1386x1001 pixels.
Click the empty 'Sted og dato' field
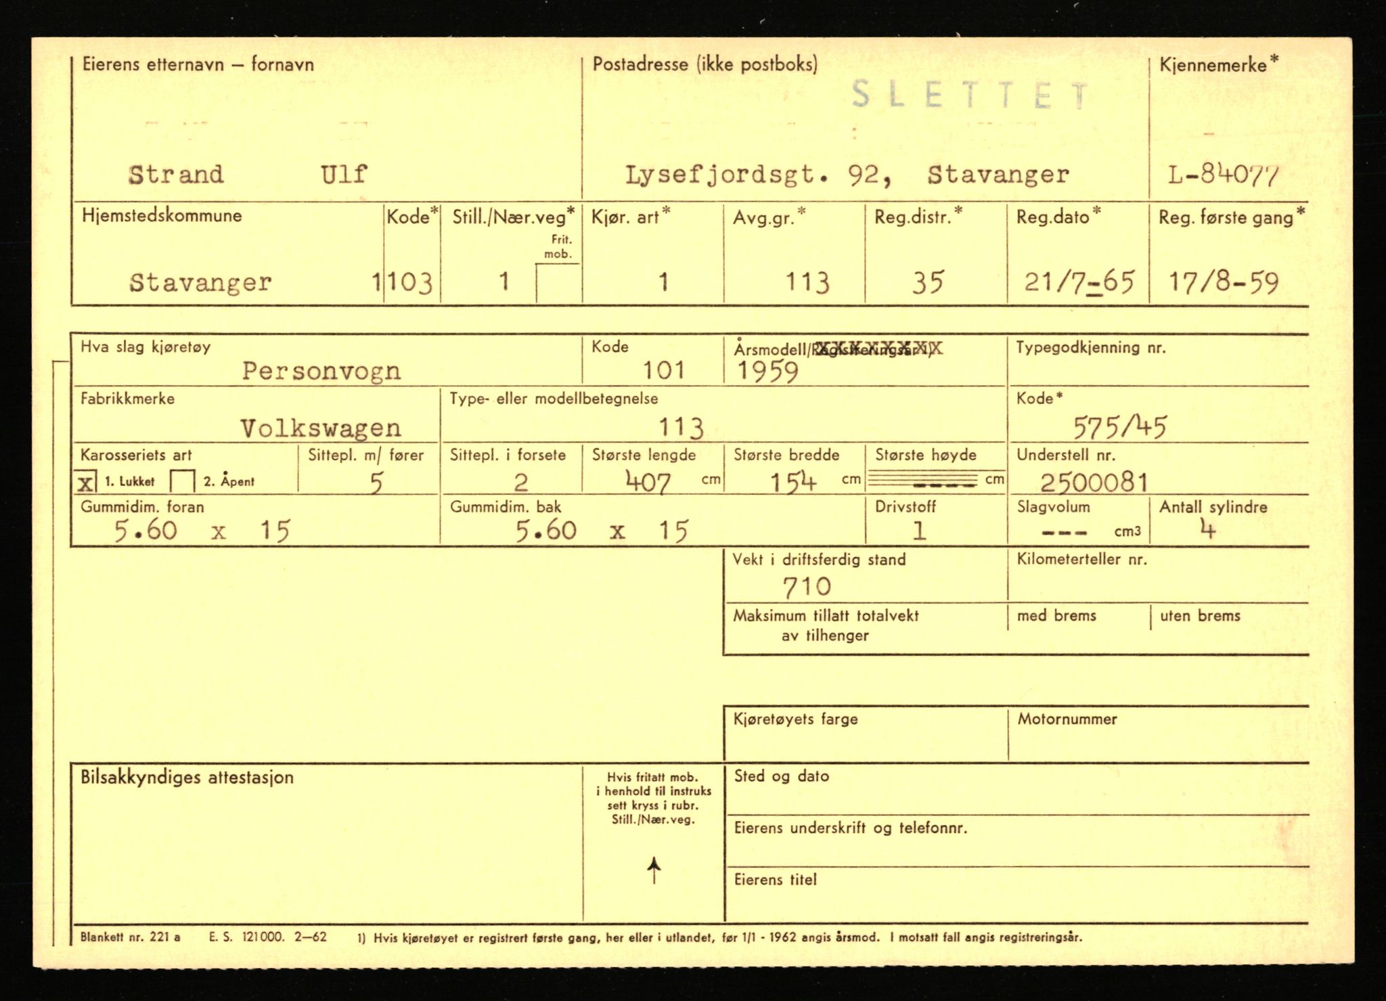click(x=1016, y=788)
